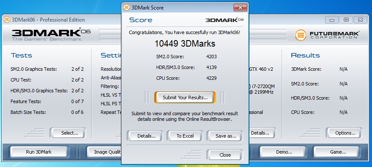
Task: Click the Results heading
Action: coord(305,56)
